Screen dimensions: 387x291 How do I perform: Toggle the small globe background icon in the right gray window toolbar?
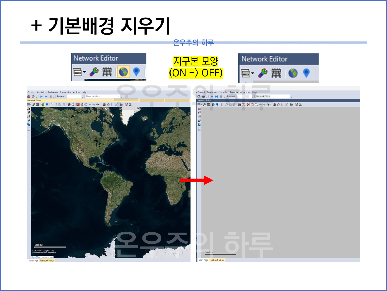point(213,105)
